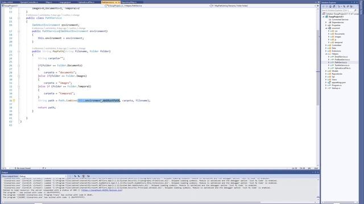
Task: Collapse the MapPath method outlining toggle
Action: pyautogui.click(x=19, y=52)
